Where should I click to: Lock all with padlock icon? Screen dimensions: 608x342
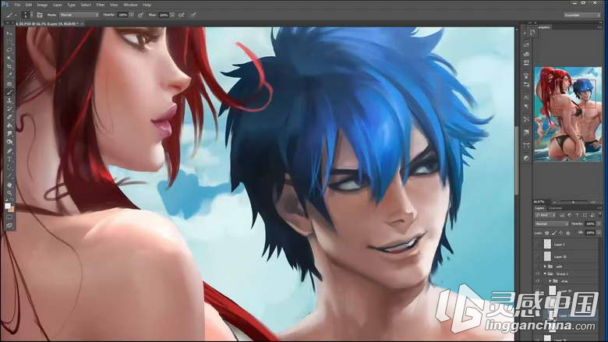click(x=567, y=233)
